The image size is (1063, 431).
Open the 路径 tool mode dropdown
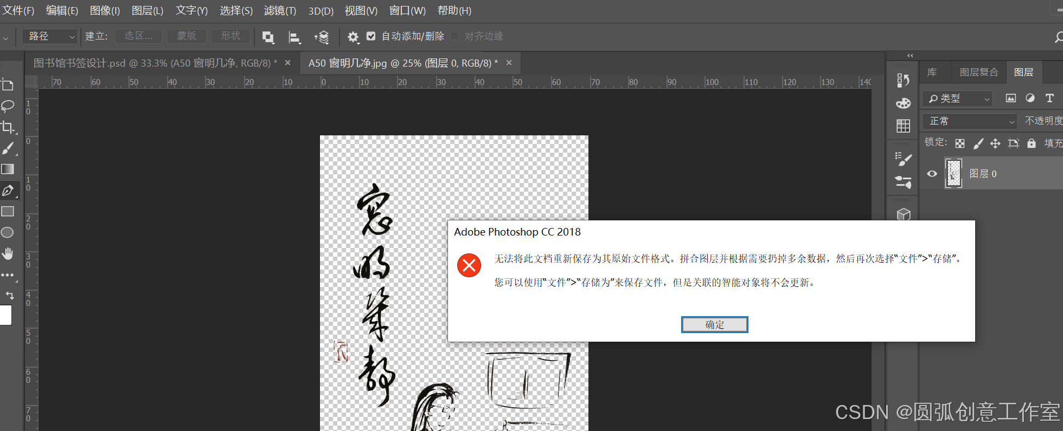(x=50, y=36)
